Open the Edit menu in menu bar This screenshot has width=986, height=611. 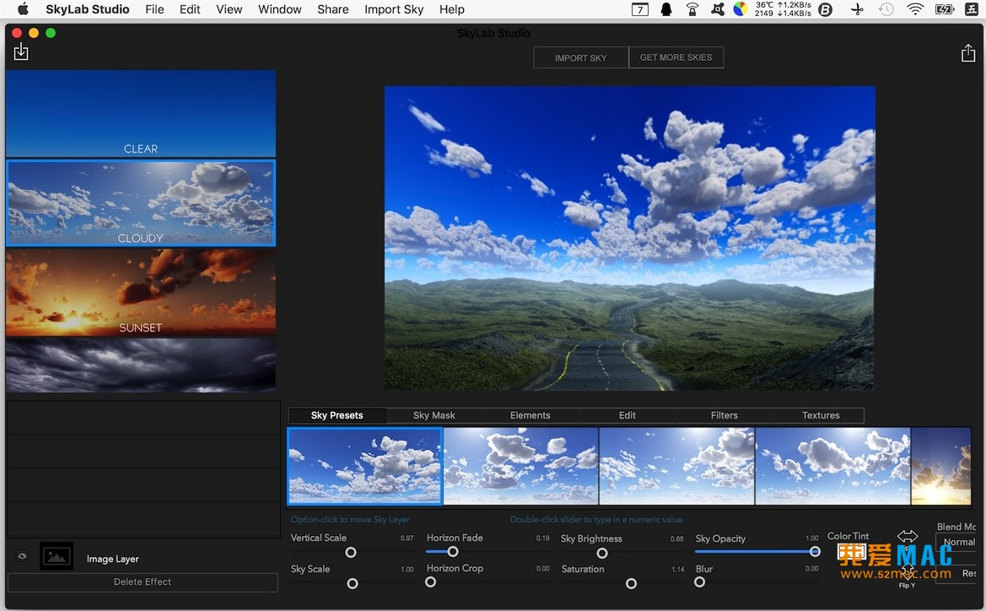coord(189,8)
